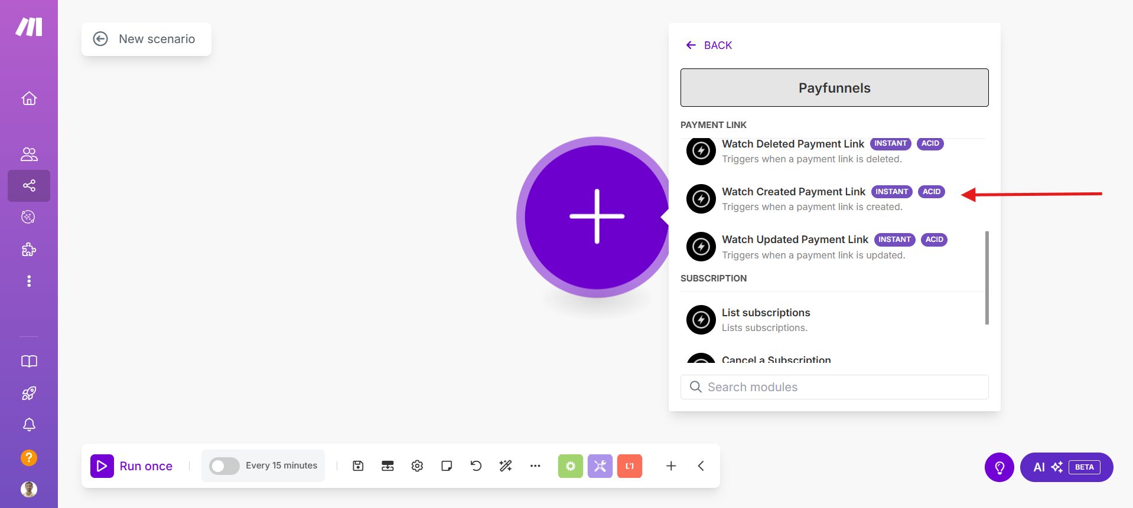Open the Templates icon in sidebar
The image size is (1133, 508).
click(x=28, y=217)
